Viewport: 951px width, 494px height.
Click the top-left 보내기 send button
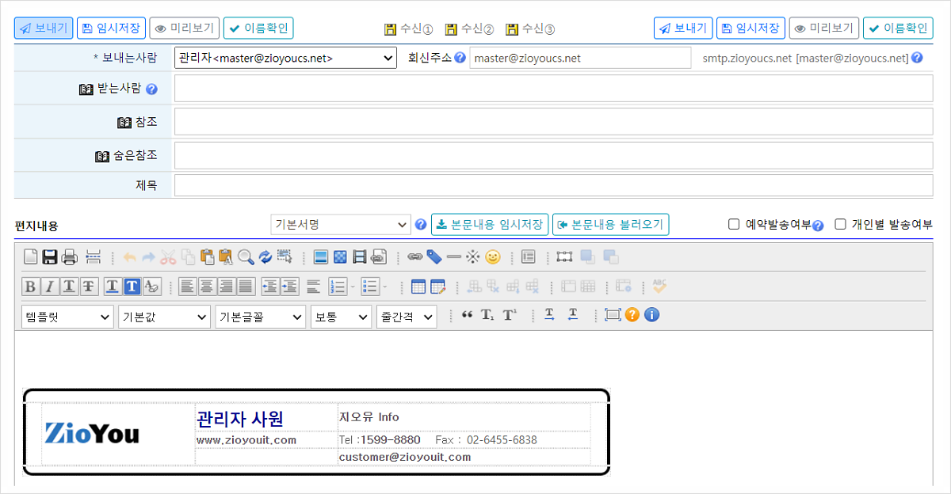point(44,28)
